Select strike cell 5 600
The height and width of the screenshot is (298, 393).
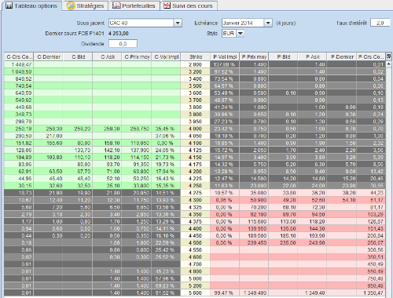(195, 293)
